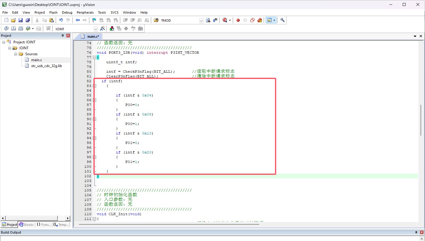425x241 pixels.
Task: Open the debug restore views dropdown arrow
Action: tap(230, 20)
